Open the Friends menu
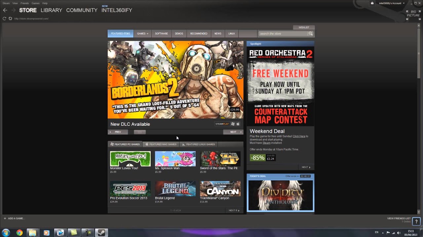The image size is (423, 237). tap(25, 3)
